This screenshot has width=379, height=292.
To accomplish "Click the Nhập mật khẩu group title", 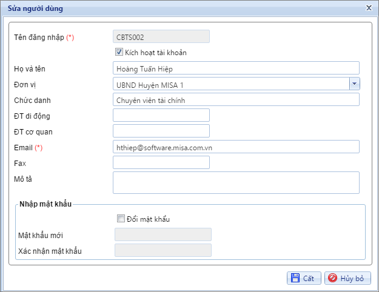I will click(45, 204).
